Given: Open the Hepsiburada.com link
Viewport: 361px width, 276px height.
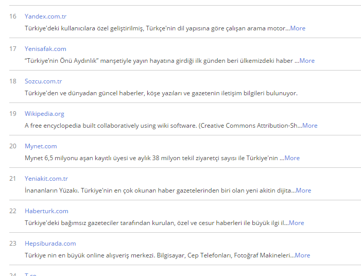Looking at the screenshot, I should pos(50,244).
